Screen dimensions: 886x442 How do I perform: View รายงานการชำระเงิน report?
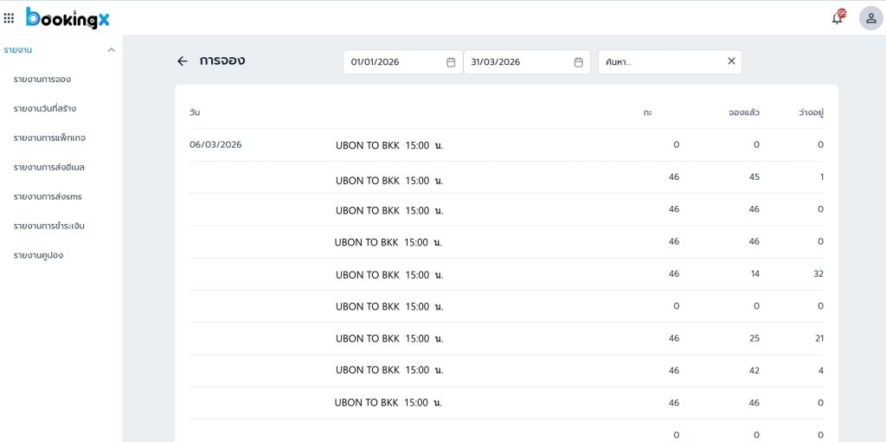[48, 226]
